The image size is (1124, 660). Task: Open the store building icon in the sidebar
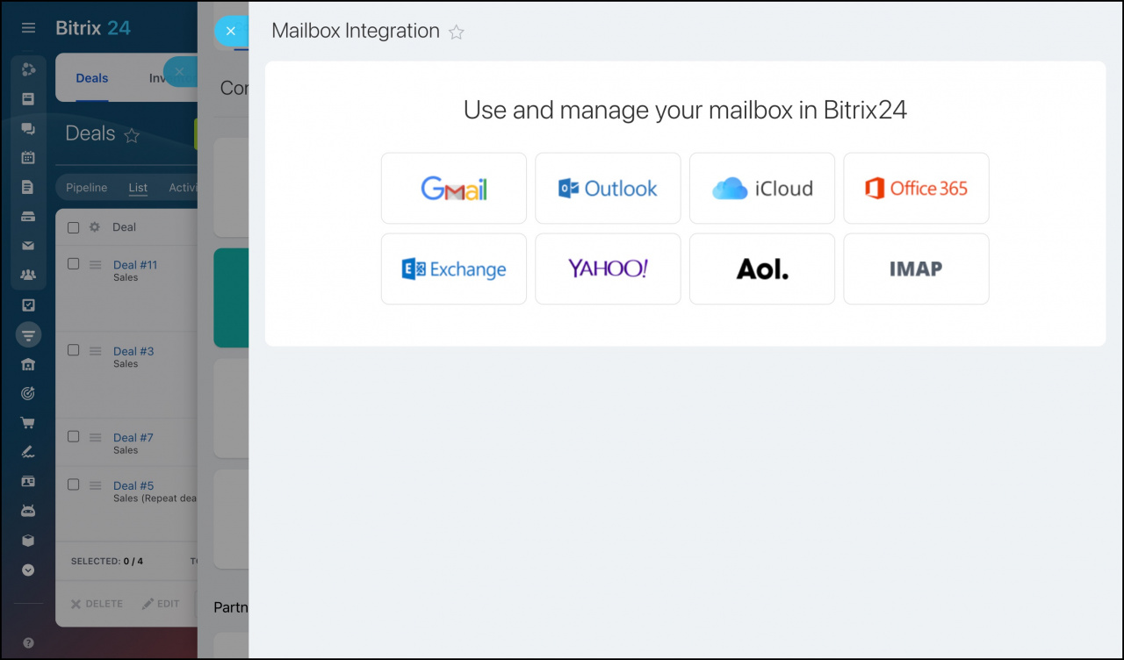click(28, 364)
